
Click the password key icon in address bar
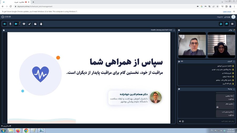coord(206,7)
